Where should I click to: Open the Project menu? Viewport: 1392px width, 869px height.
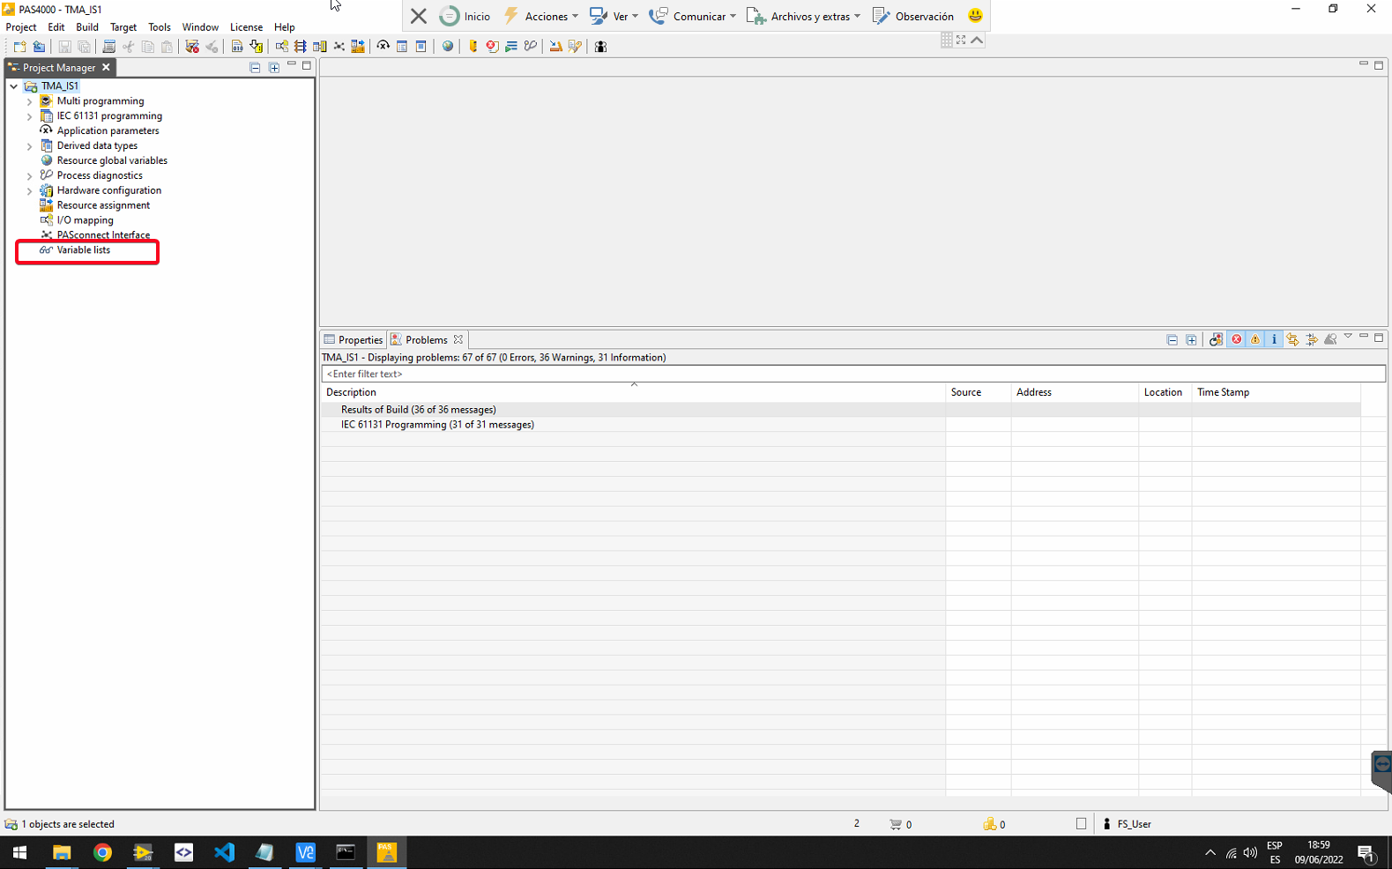coord(21,27)
